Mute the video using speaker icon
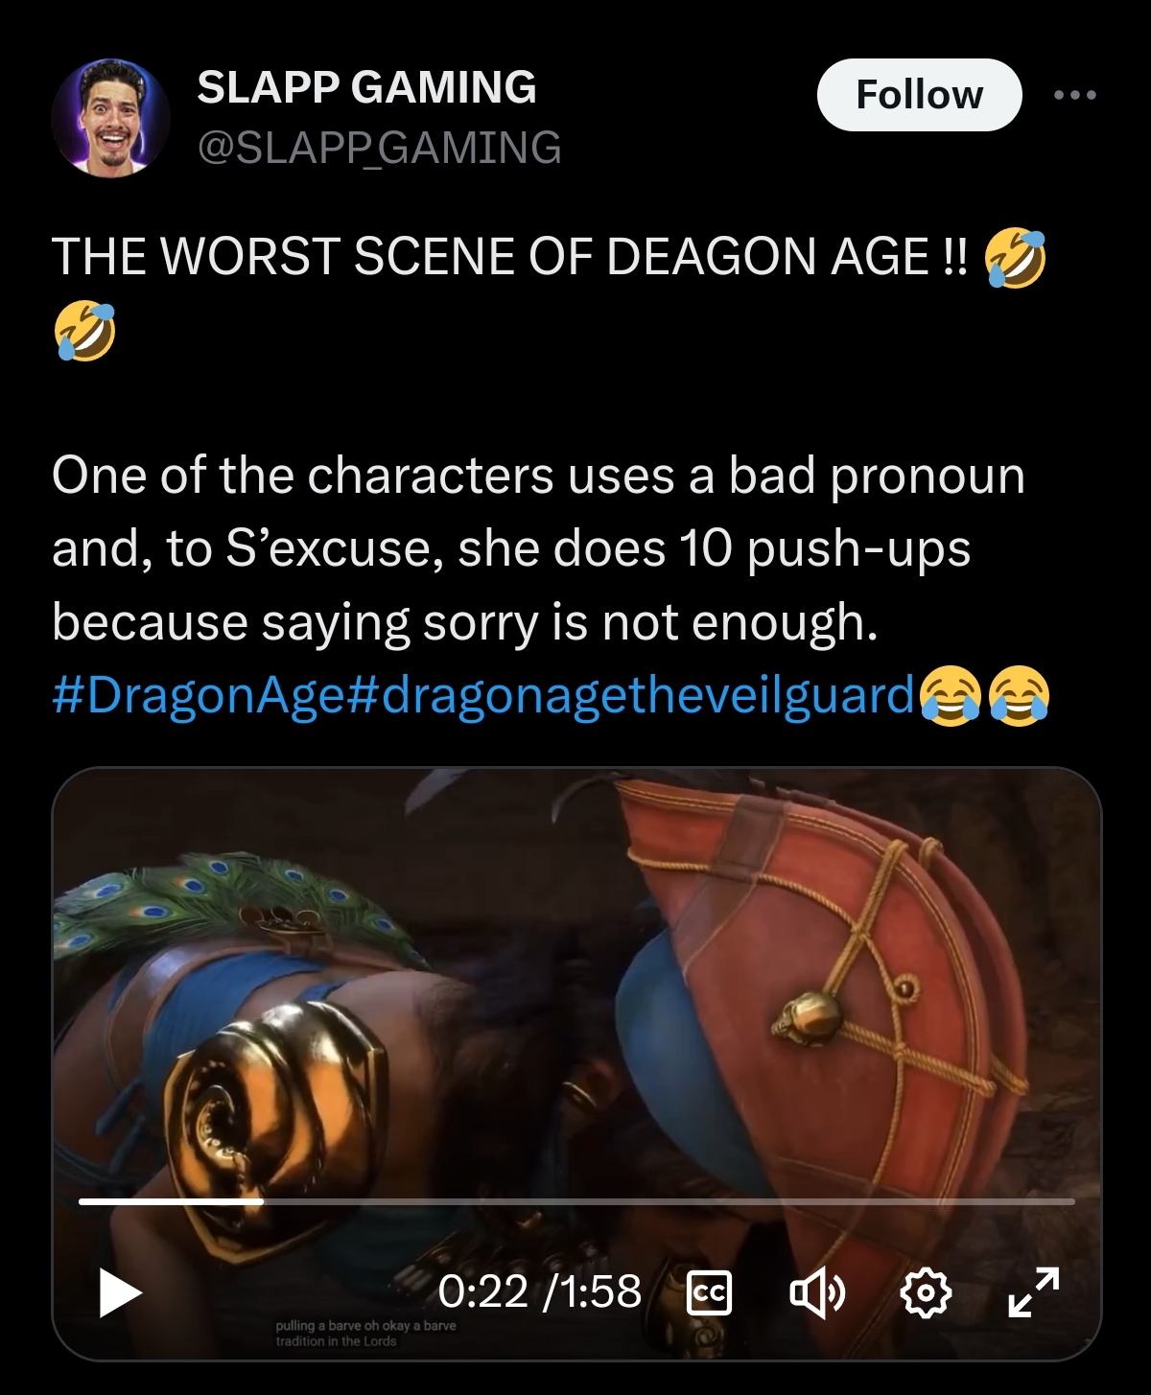 click(x=817, y=1293)
